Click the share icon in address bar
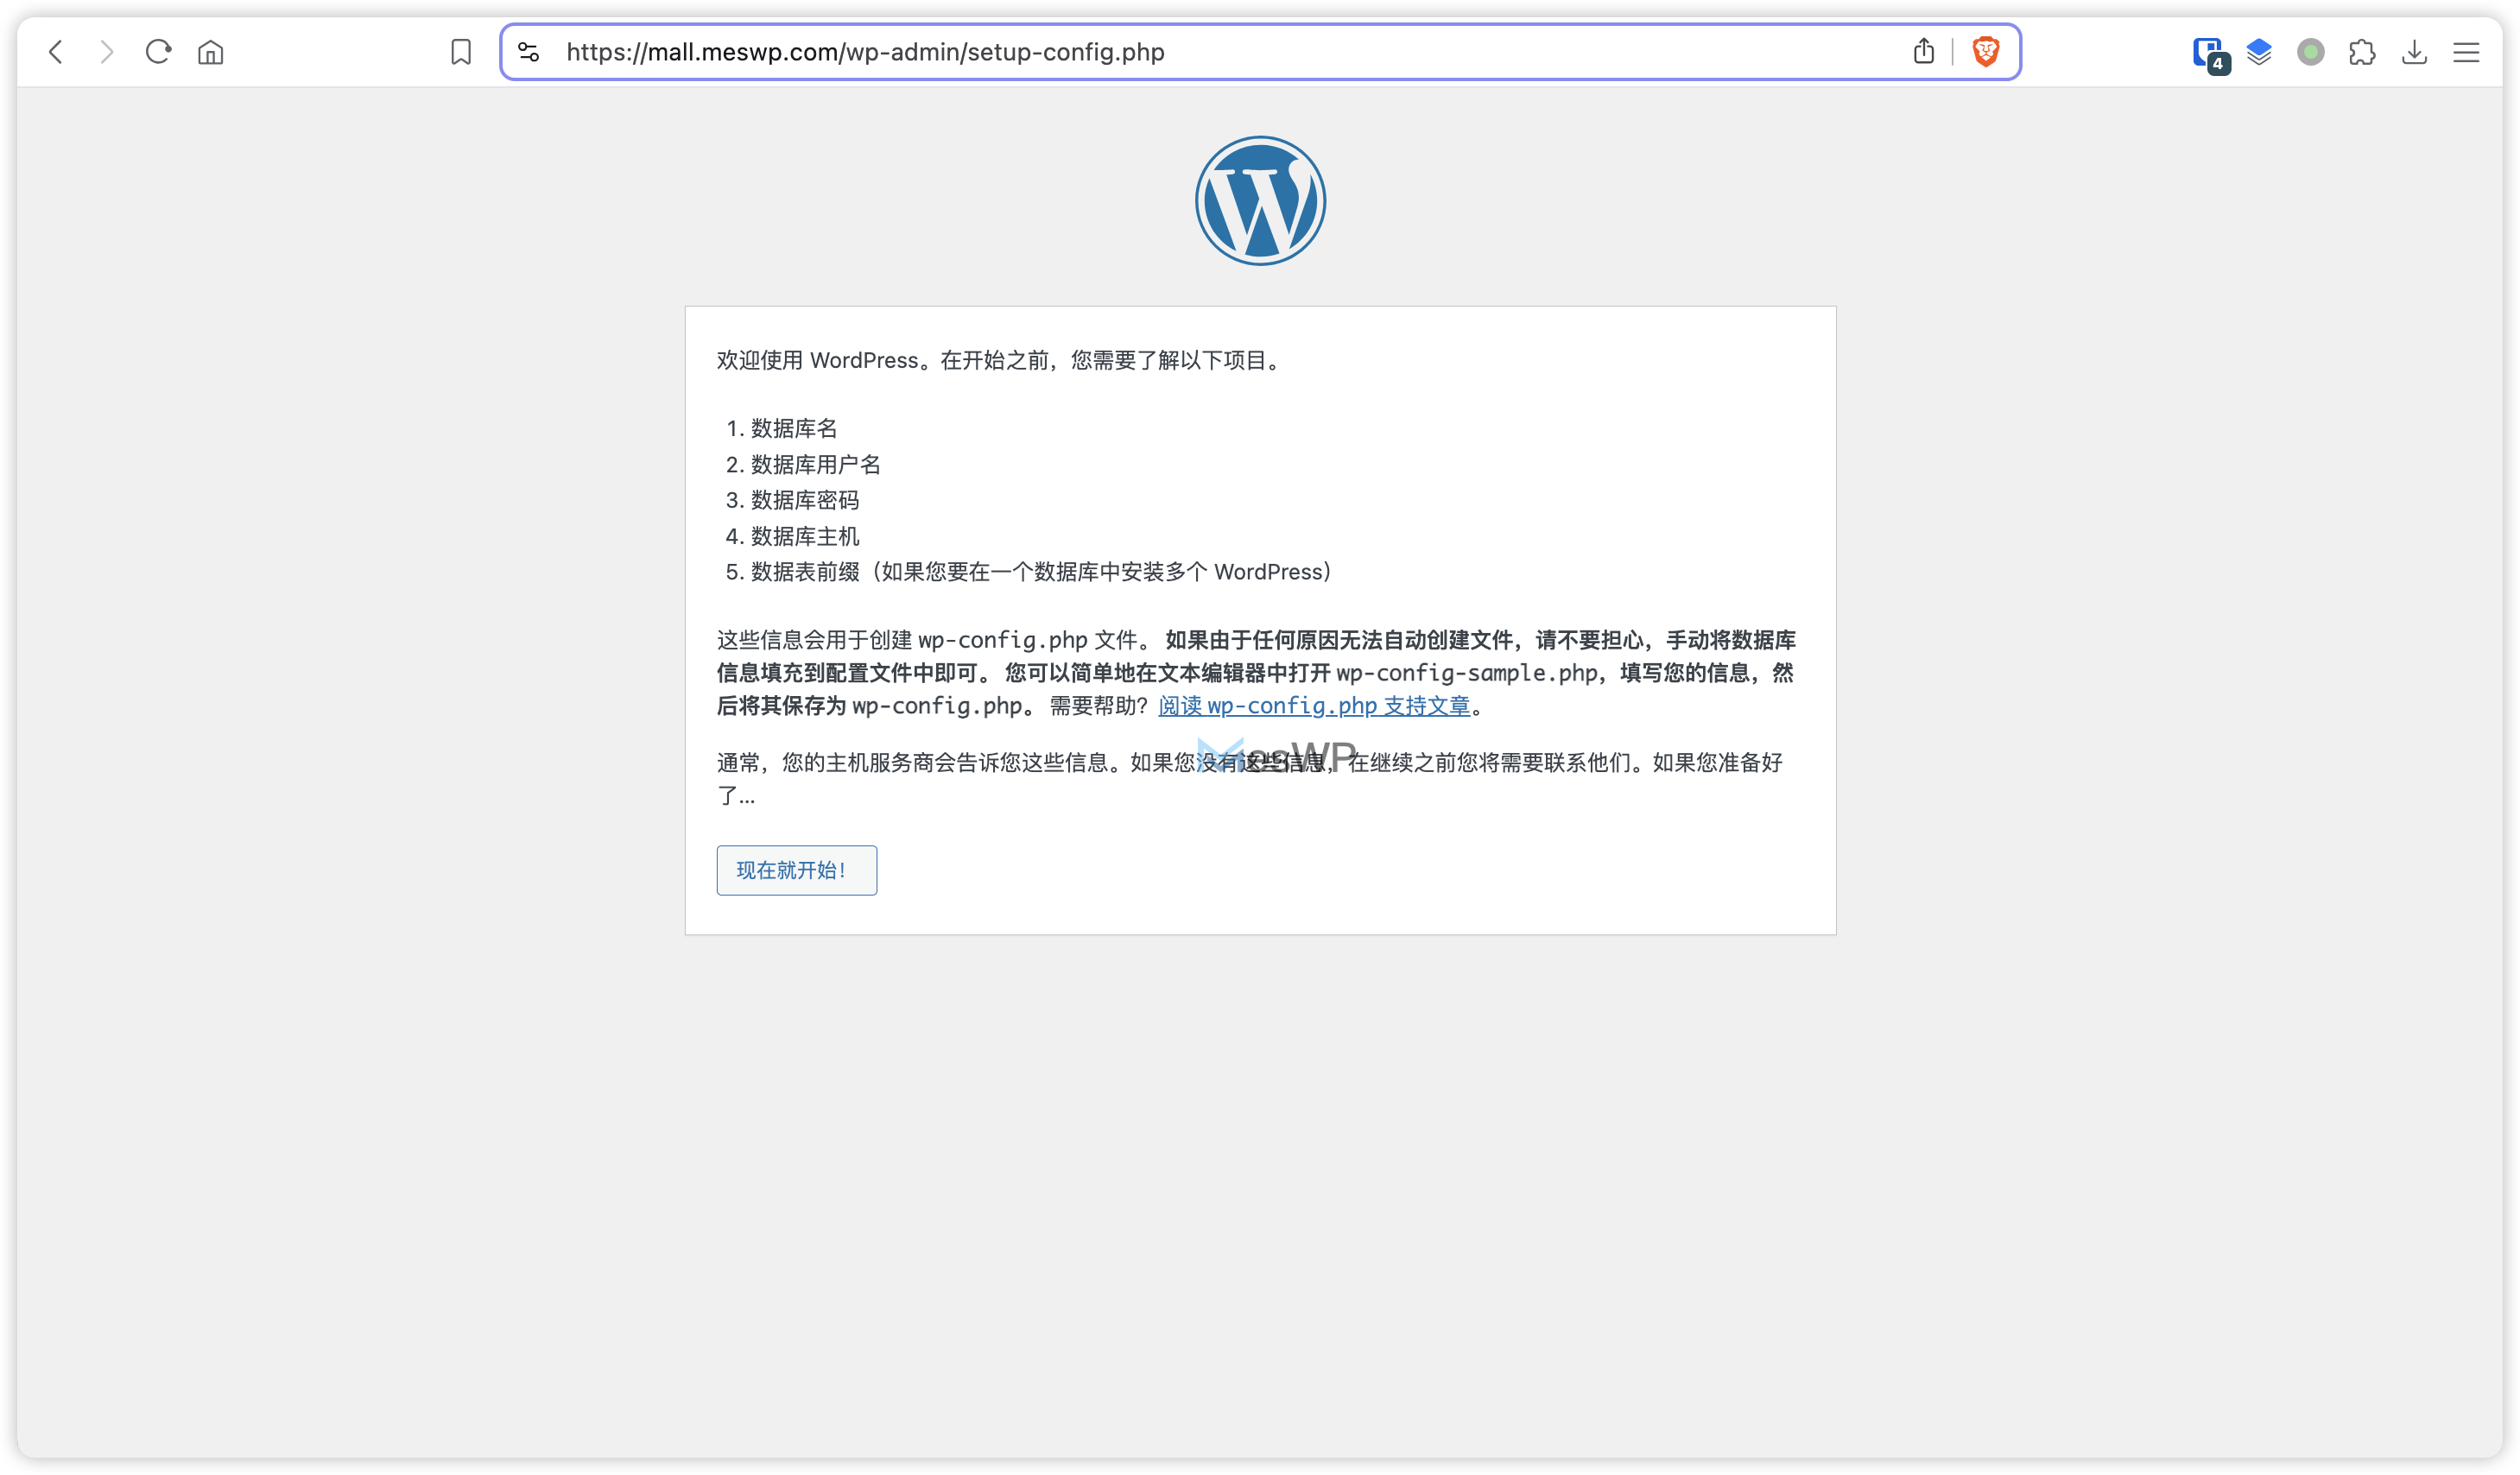Image resolution: width=2520 pixels, height=1475 pixels. 1923,52
